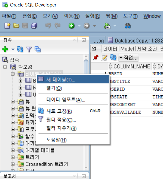Screen dimensions: 163x179
Task: Click the gray Forward navigation arrow
Action: (x=87, y=26)
